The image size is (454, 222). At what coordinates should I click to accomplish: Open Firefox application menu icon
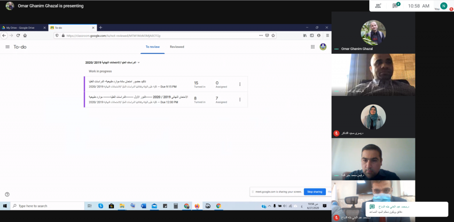(328, 35)
